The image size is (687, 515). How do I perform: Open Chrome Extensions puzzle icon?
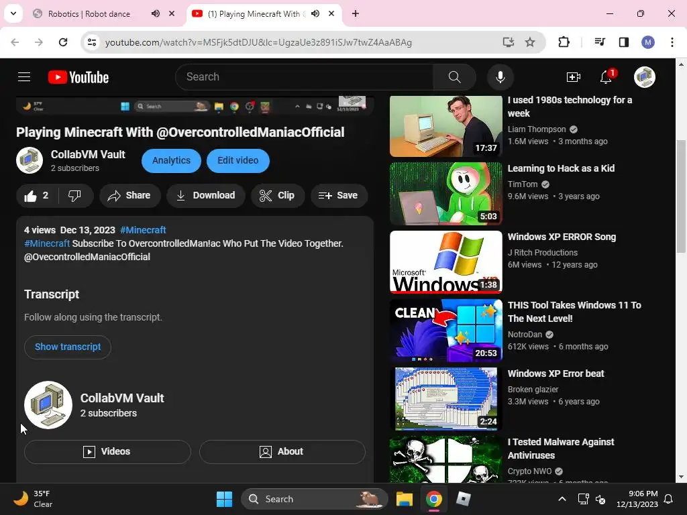pos(564,42)
